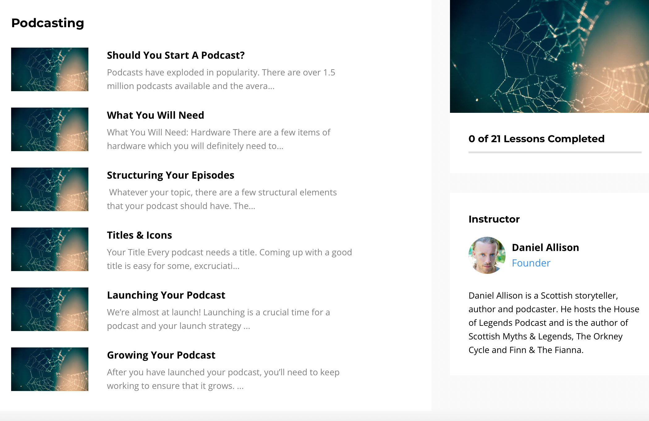Image resolution: width=649 pixels, height=421 pixels.
Task: Click the Daniel Allison biography paragraph
Action: click(x=554, y=323)
